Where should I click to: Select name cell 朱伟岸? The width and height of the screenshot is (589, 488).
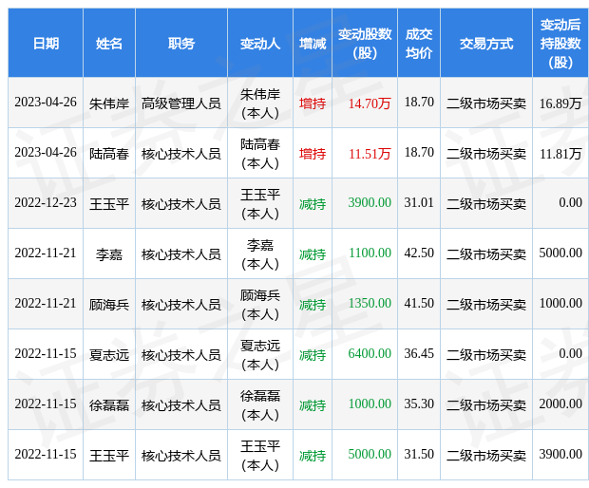109,103
